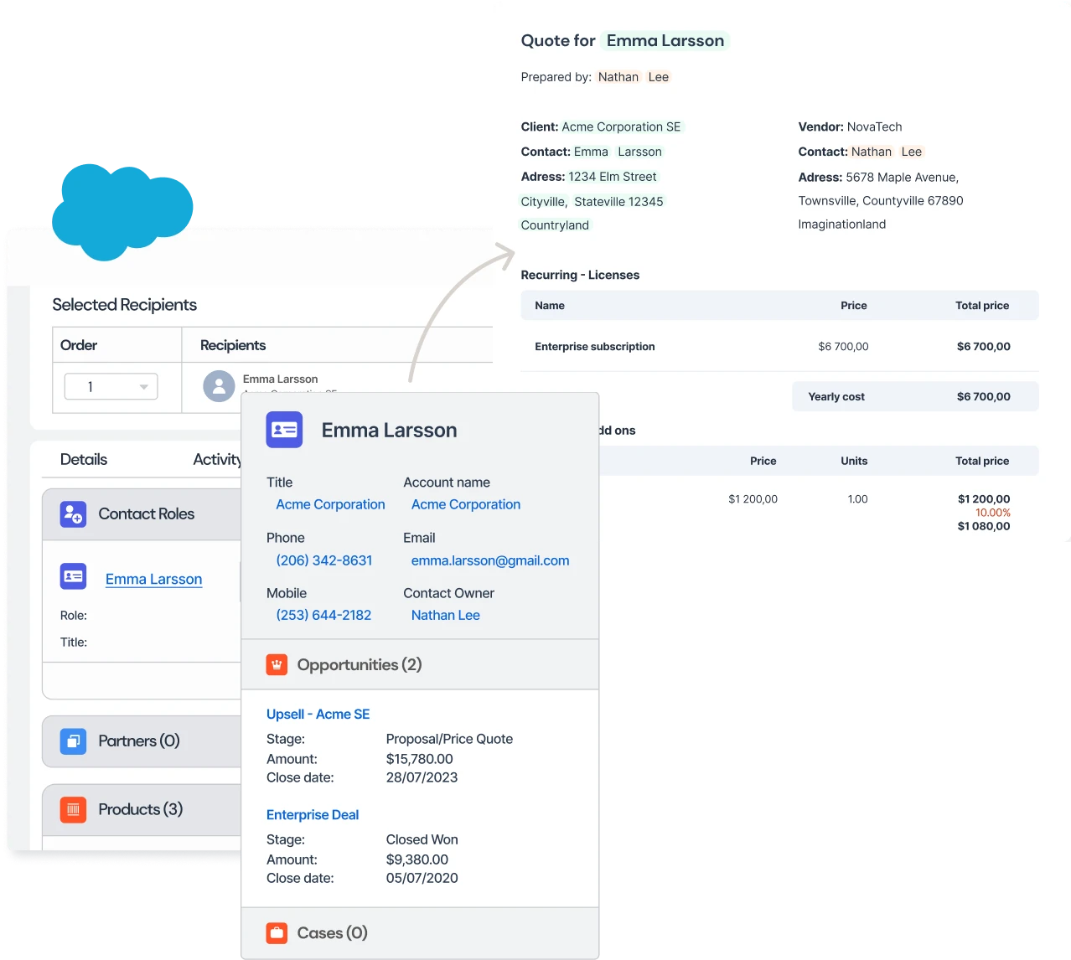This screenshot has width=1071, height=960.
Task: Select the Contact Roles section icon
Action: (x=73, y=514)
